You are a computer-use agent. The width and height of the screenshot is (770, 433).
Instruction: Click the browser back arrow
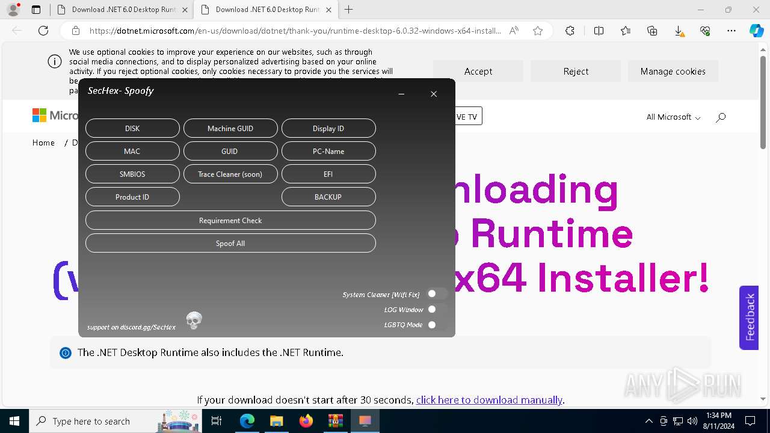pyautogui.click(x=17, y=31)
